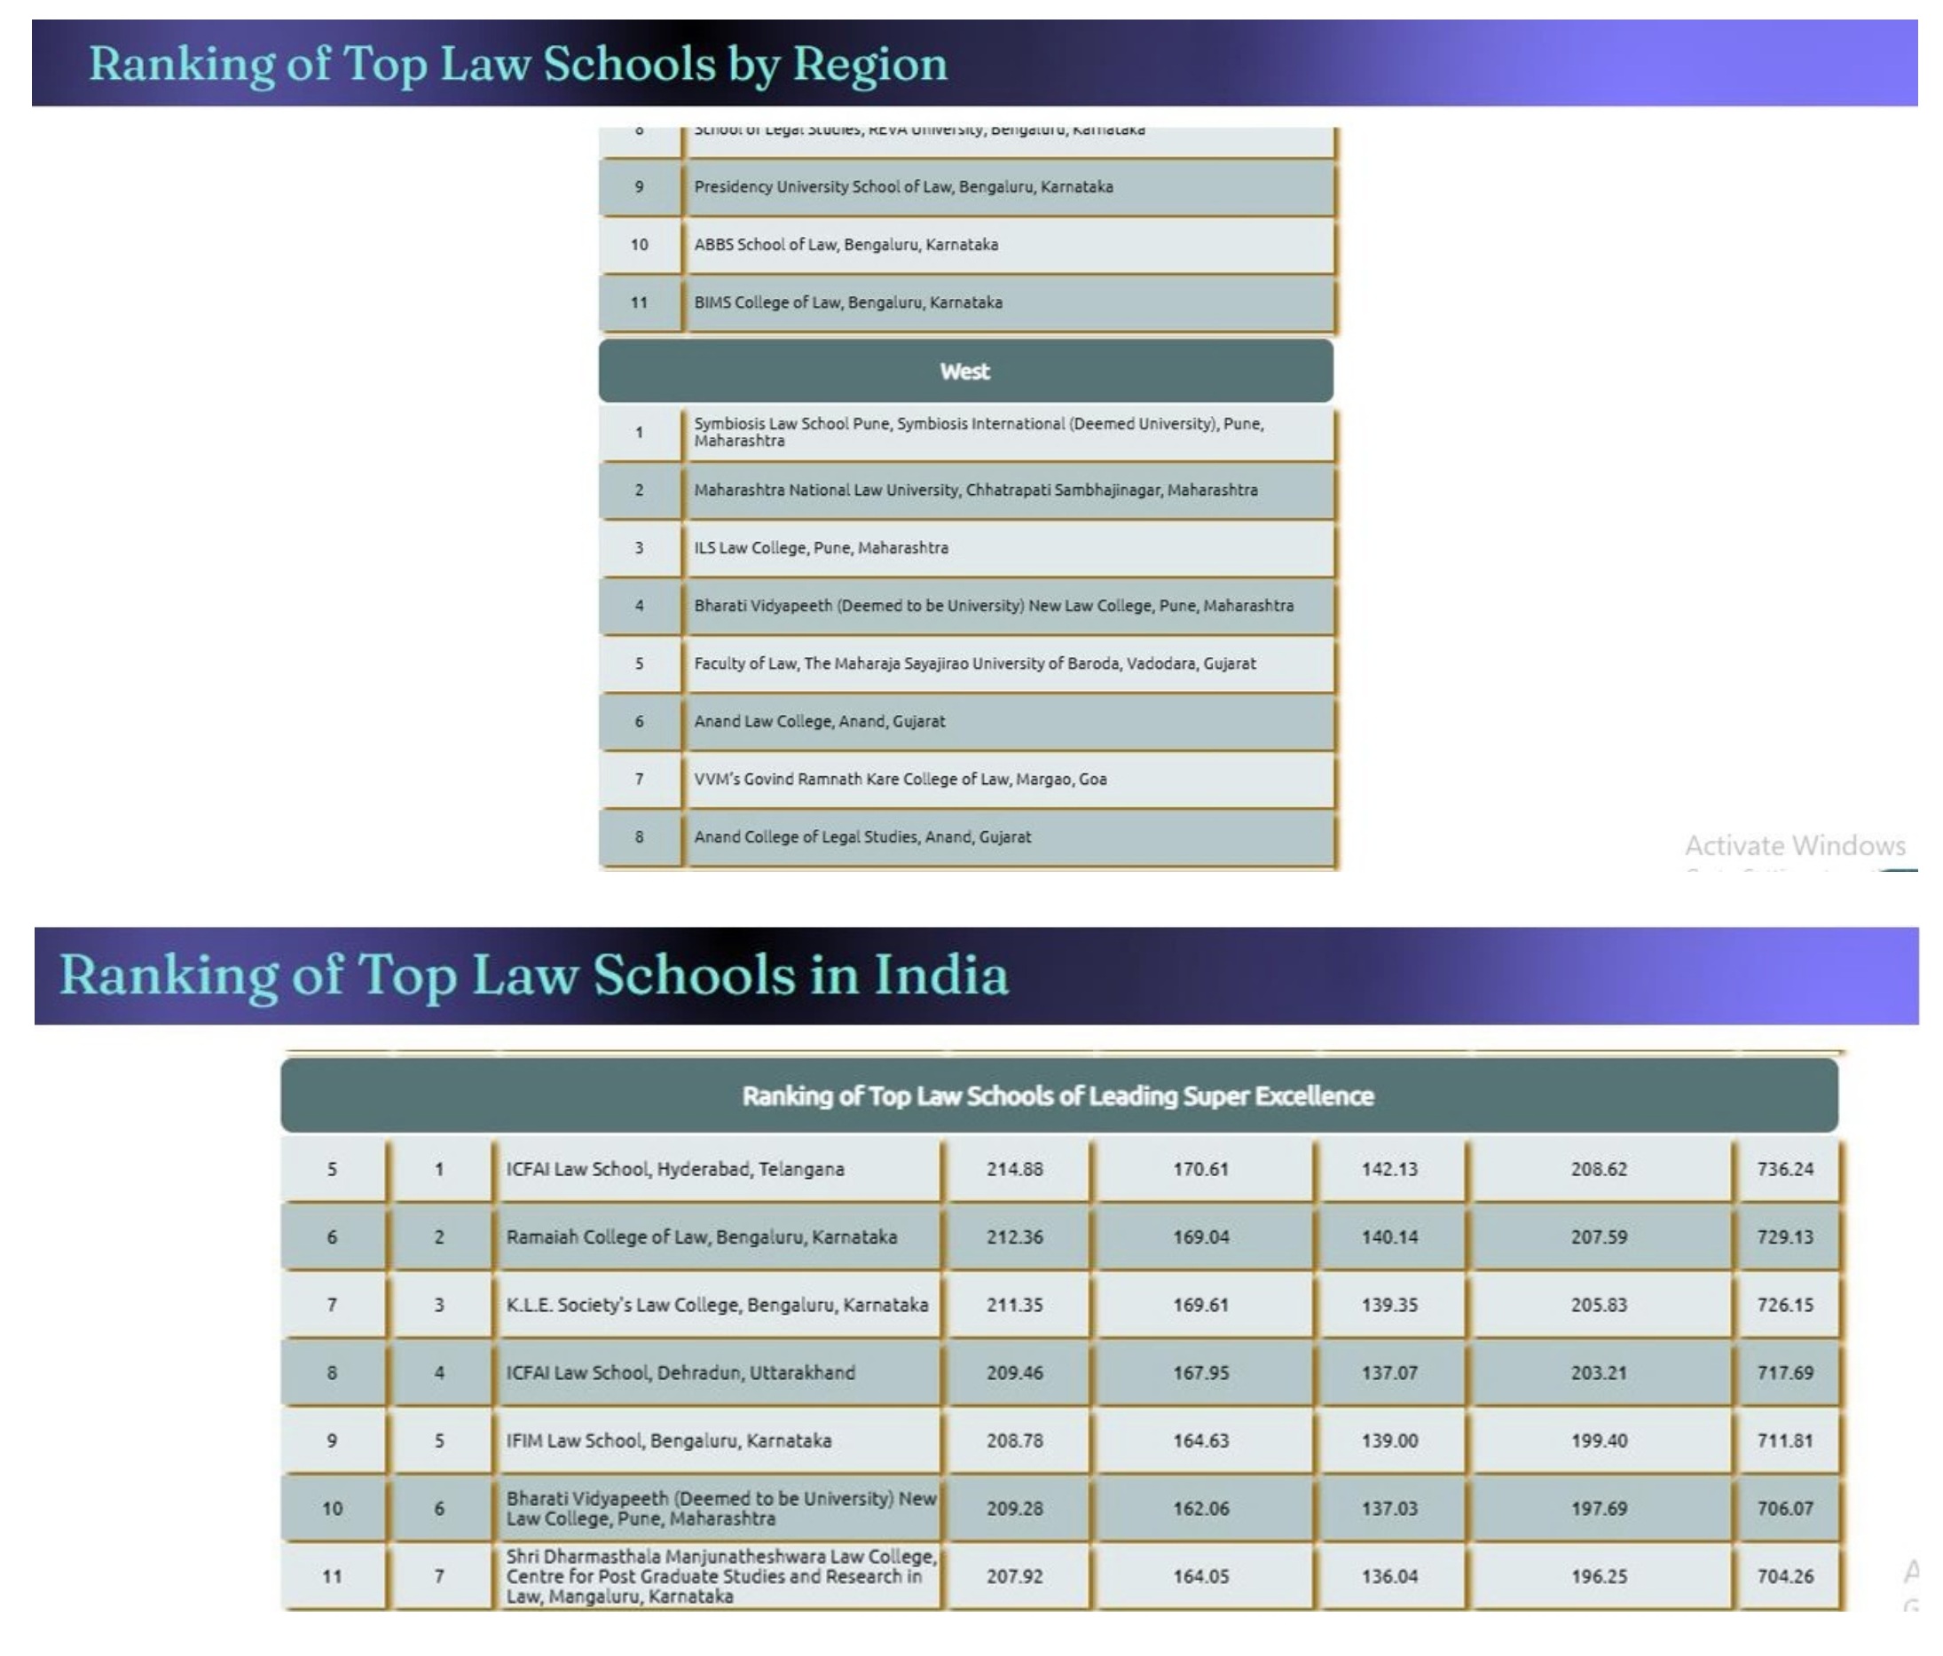
Task: Click ABBS School of Law, Bengaluru row
Action: 845,245
